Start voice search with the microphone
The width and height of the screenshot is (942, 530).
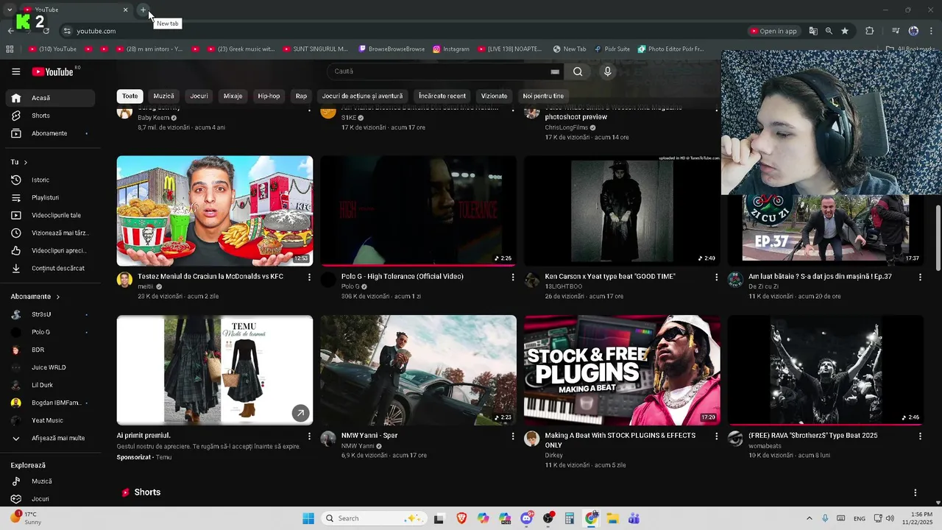click(x=607, y=71)
